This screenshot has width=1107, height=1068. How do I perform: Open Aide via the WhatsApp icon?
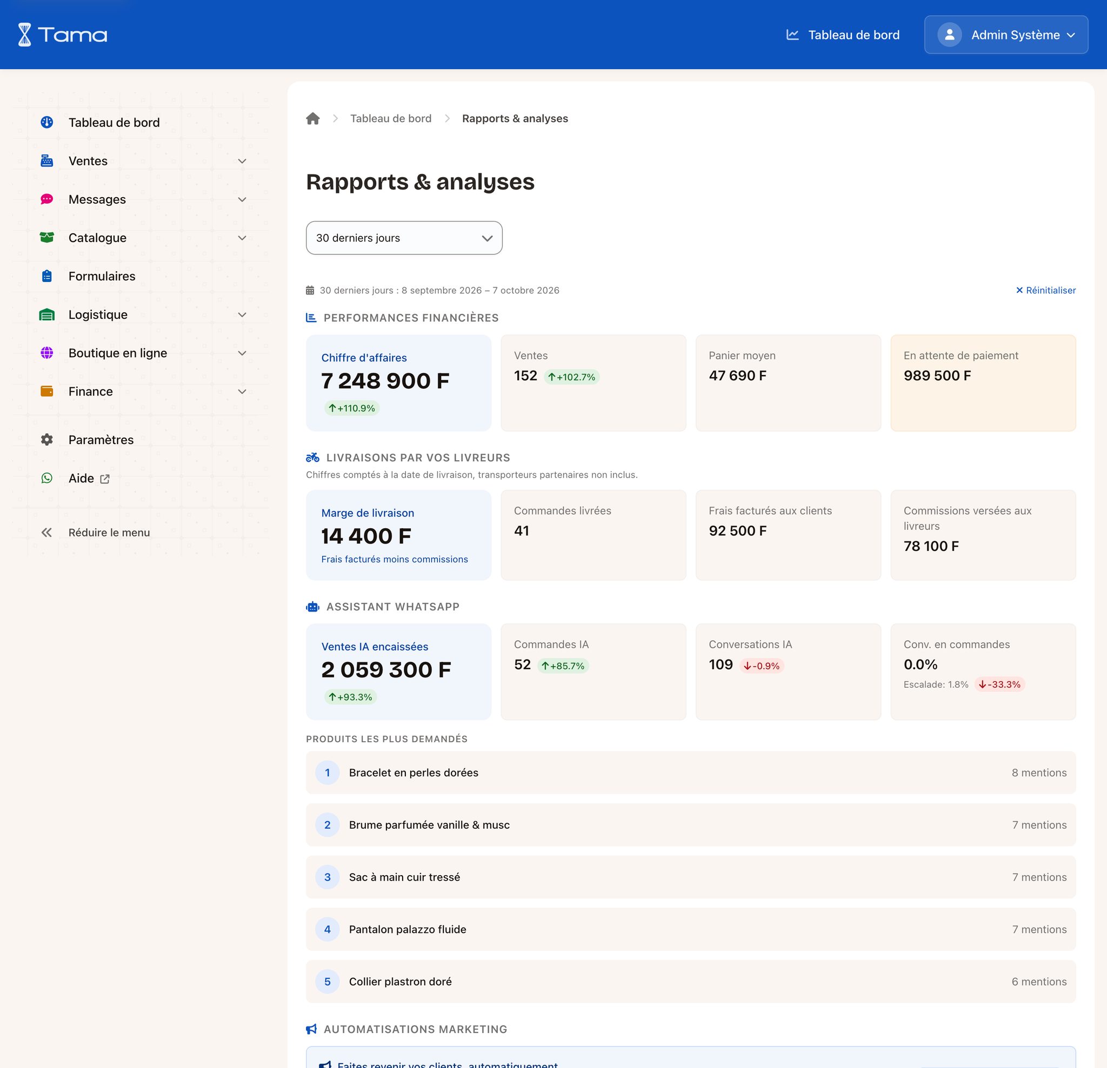(x=47, y=478)
